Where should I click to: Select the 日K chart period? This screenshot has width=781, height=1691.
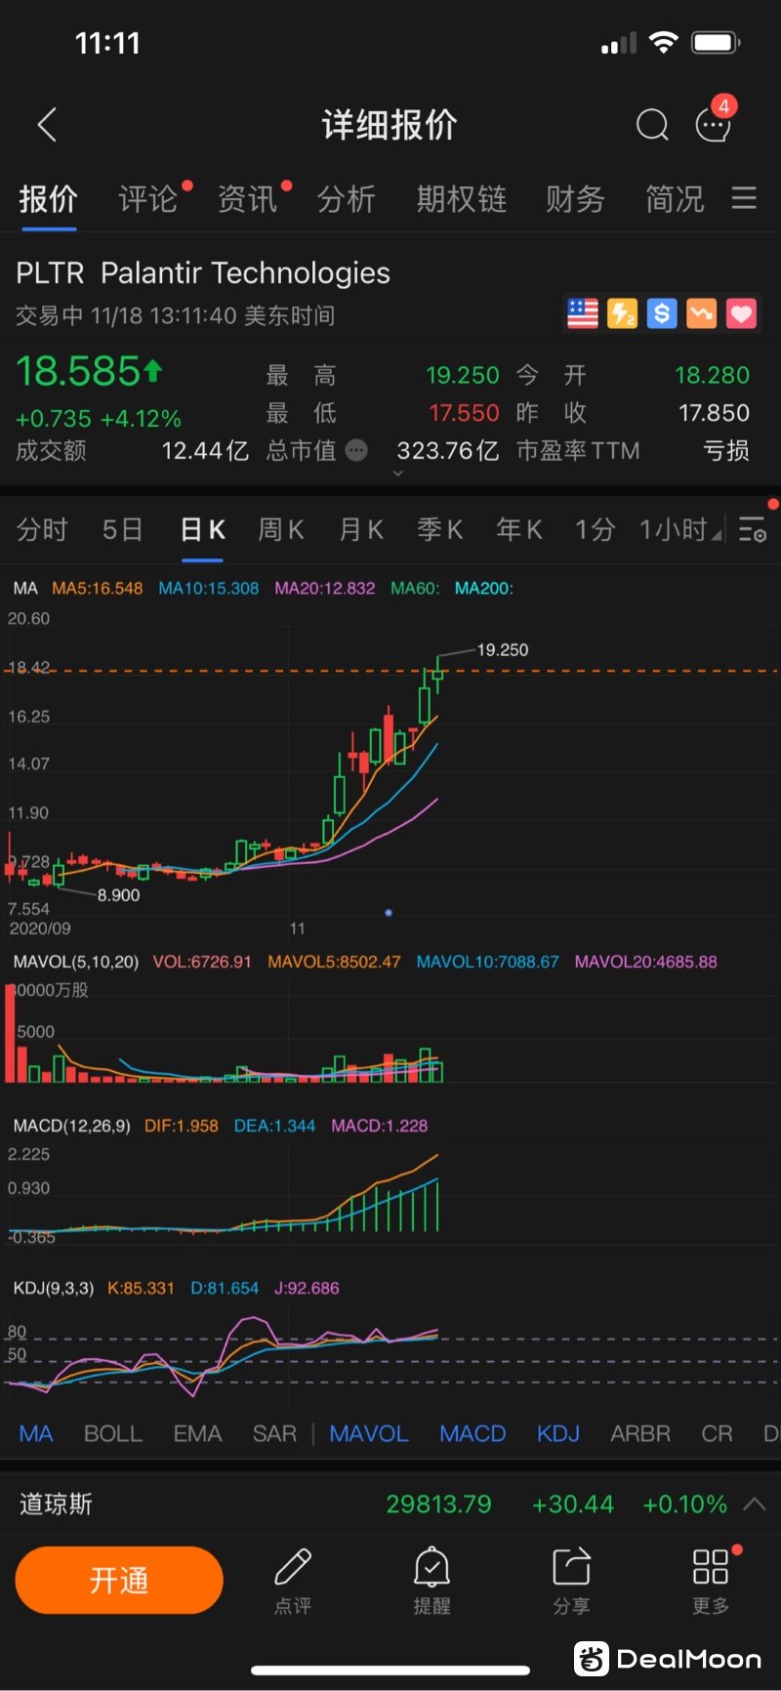click(203, 529)
